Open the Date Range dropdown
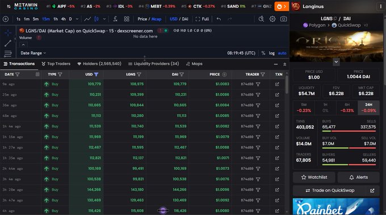This screenshot has height=215, width=386. (33, 53)
